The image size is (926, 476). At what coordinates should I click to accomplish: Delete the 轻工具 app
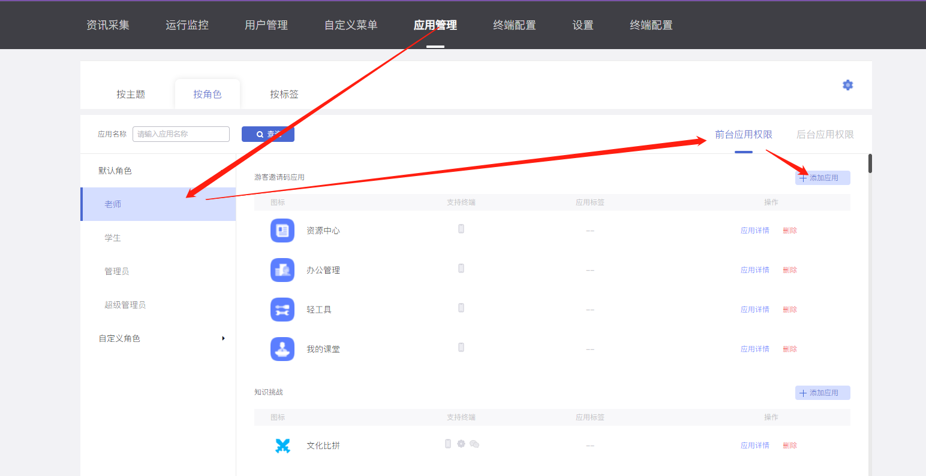coord(790,310)
